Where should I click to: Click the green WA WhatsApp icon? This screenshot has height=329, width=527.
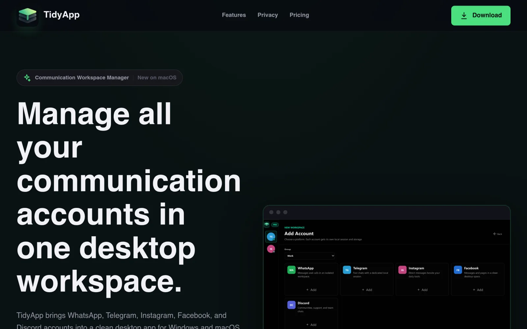291,270
